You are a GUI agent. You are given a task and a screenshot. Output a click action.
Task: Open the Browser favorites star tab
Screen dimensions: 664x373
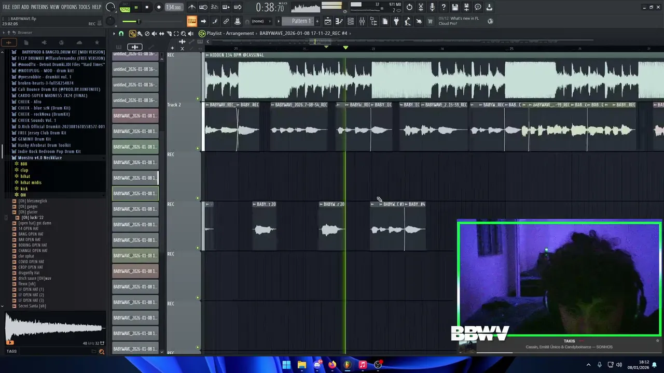click(x=96, y=42)
